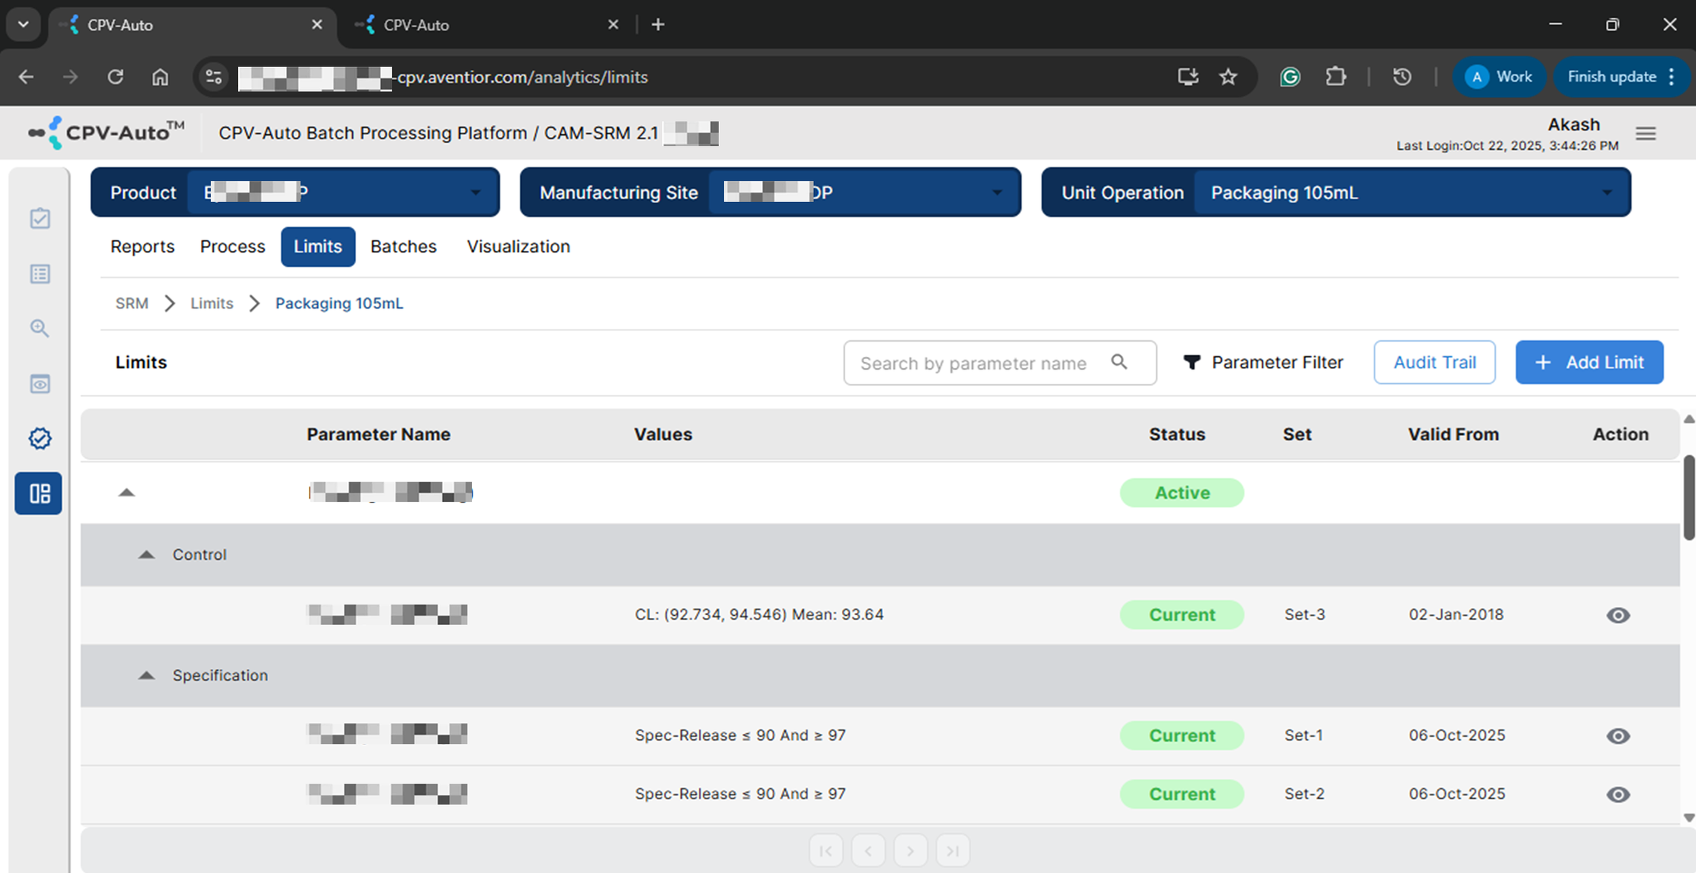The image size is (1696, 873).
Task: View details of the Set-3 Control limit
Action: tap(1618, 615)
